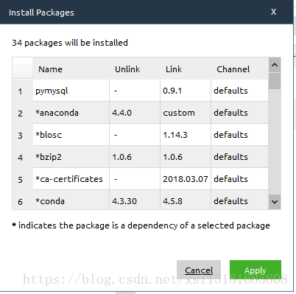Click the package table scrollbar thumb

275,81
